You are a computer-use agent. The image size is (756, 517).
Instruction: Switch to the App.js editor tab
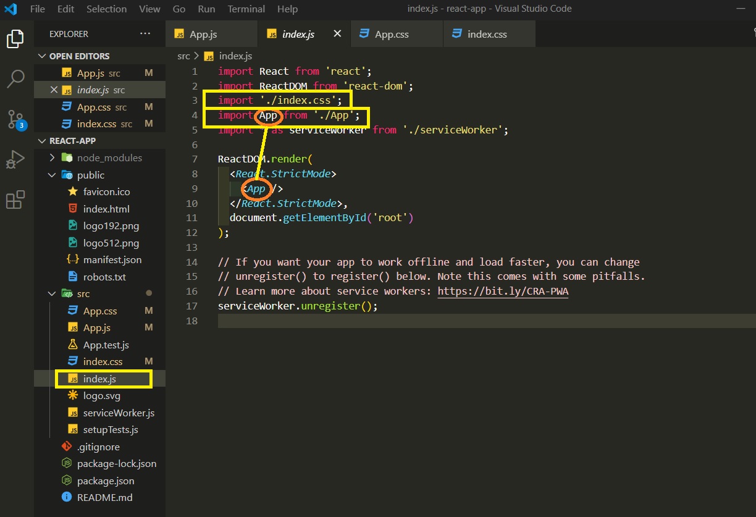(x=211, y=34)
